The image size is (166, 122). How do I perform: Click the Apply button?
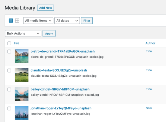pos(49,34)
